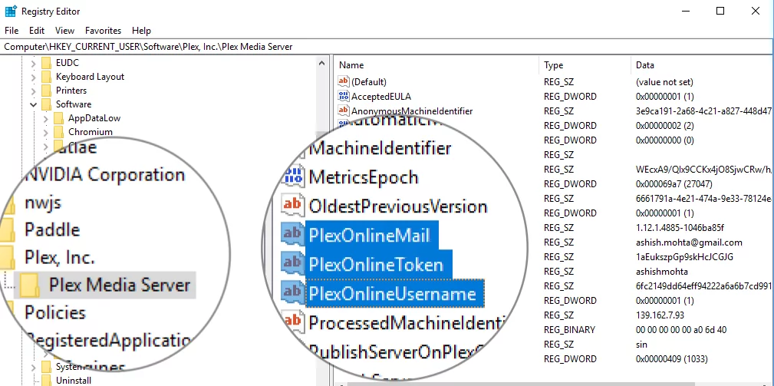Maximize the Registry Editor window

coord(720,11)
